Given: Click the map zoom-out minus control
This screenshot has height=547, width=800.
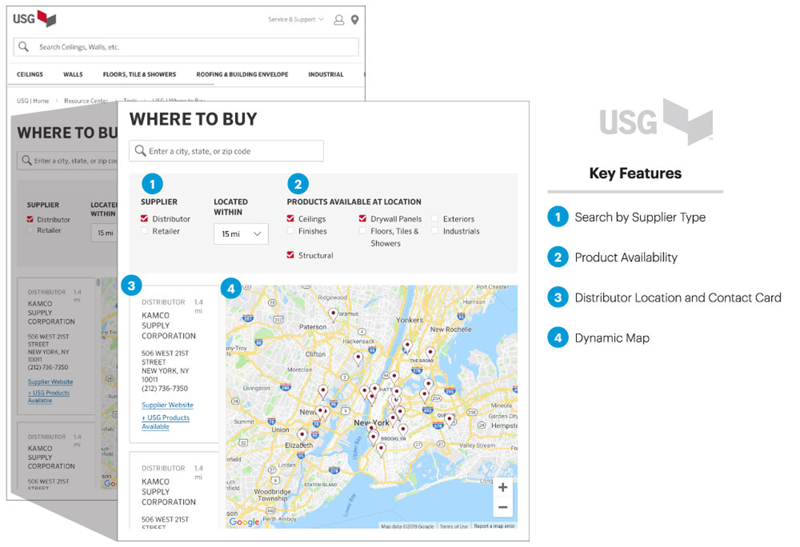Looking at the screenshot, I should tap(503, 508).
